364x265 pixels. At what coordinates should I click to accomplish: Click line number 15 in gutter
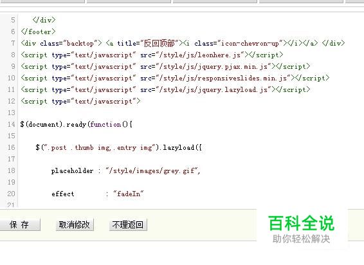click(11, 136)
